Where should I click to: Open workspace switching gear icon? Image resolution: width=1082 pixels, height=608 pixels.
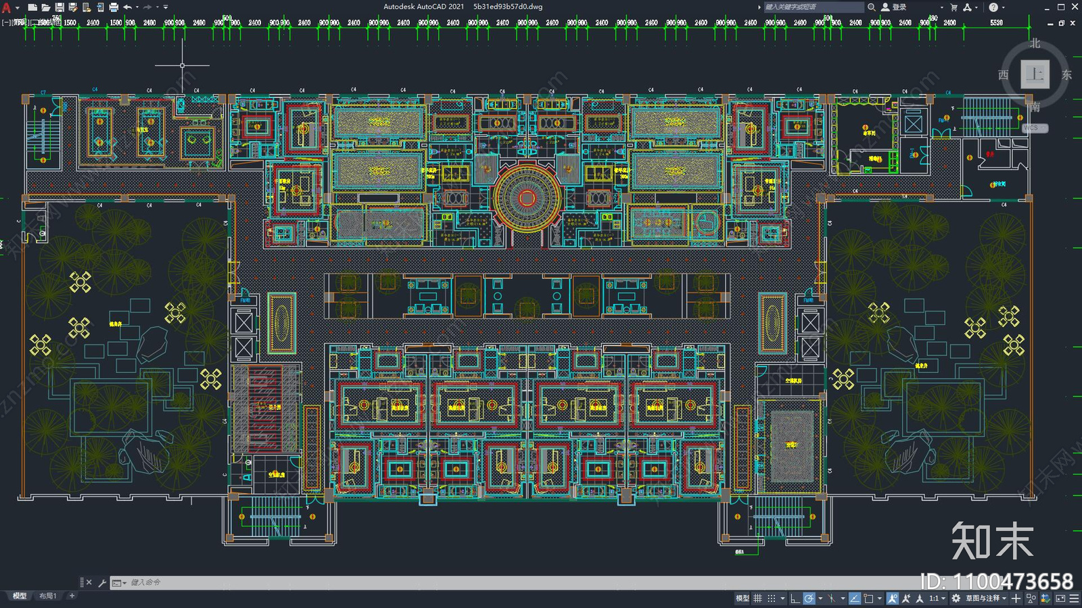[956, 599]
